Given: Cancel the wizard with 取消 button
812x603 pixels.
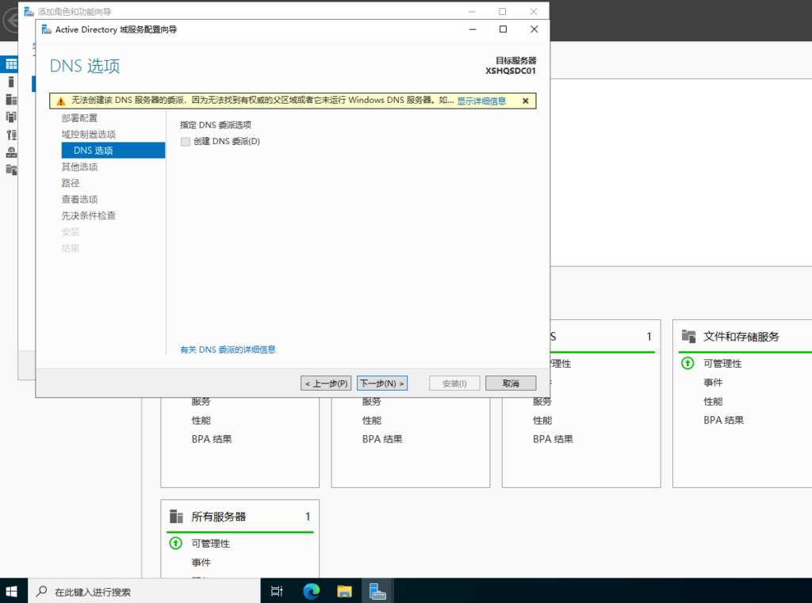Looking at the screenshot, I should pyautogui.click(x=511, y=384).
